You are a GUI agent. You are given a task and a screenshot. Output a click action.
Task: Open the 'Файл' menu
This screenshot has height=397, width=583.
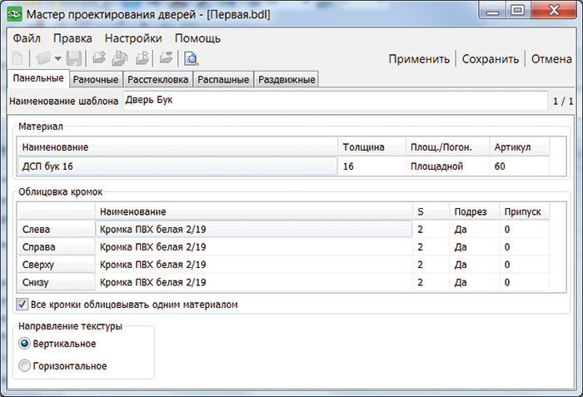coord(27,38)
